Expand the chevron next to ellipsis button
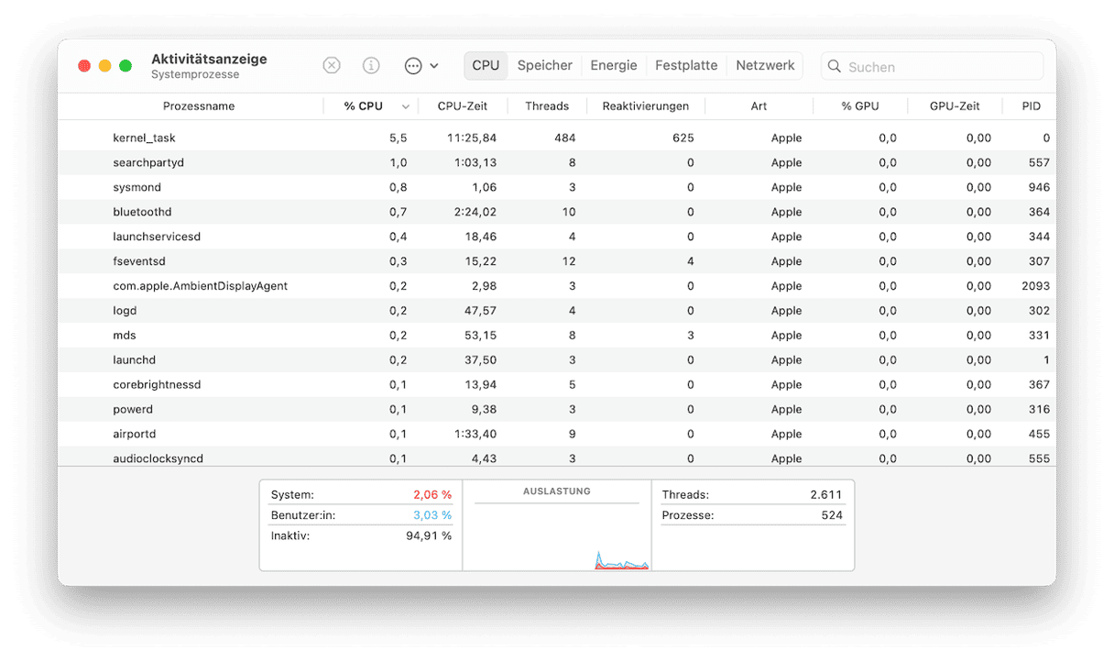 click(x=434, y=66)
